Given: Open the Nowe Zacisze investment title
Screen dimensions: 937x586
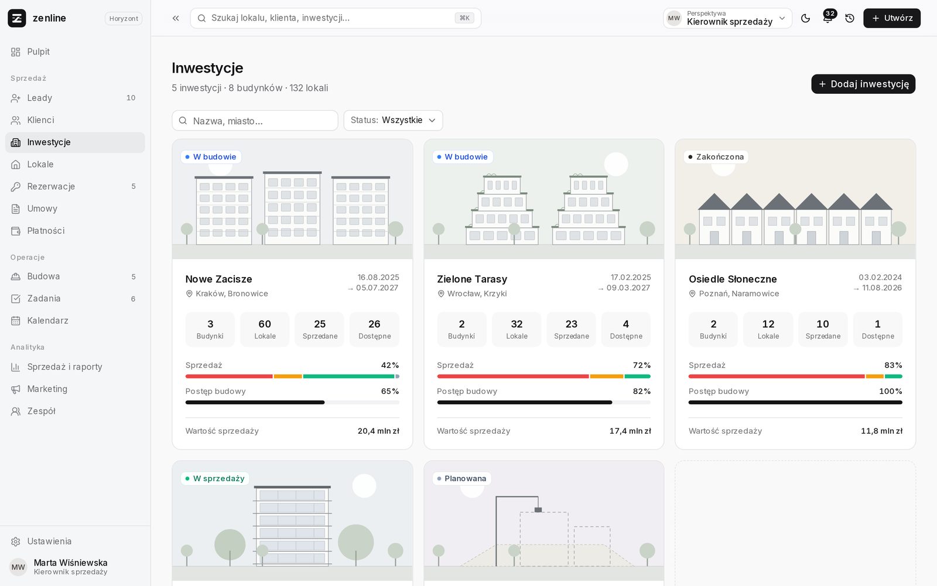Looking at the screenshot, I should pyautogui.click(x=218, y=279).
